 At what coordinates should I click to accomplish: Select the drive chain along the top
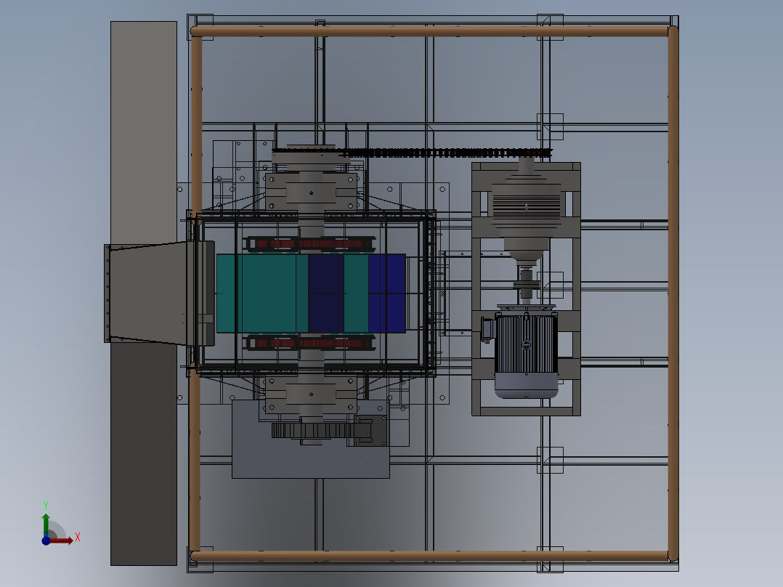click(450, 153)
